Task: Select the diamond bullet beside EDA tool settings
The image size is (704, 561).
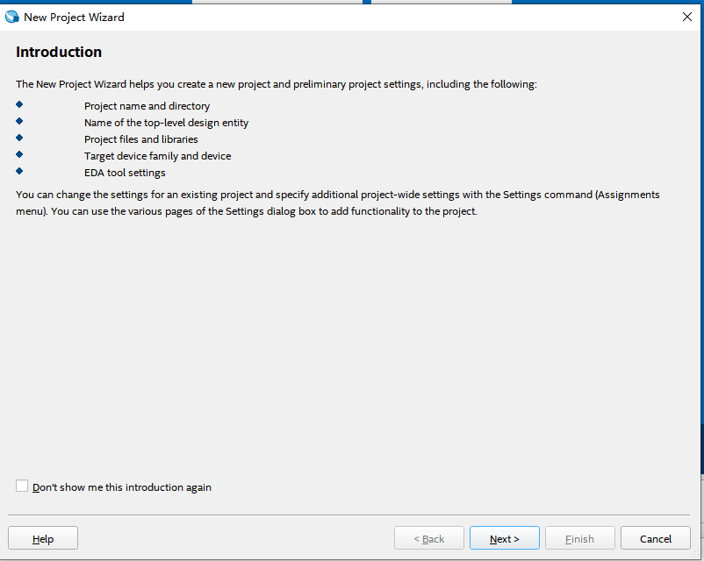Action: [x=19, y=172]
